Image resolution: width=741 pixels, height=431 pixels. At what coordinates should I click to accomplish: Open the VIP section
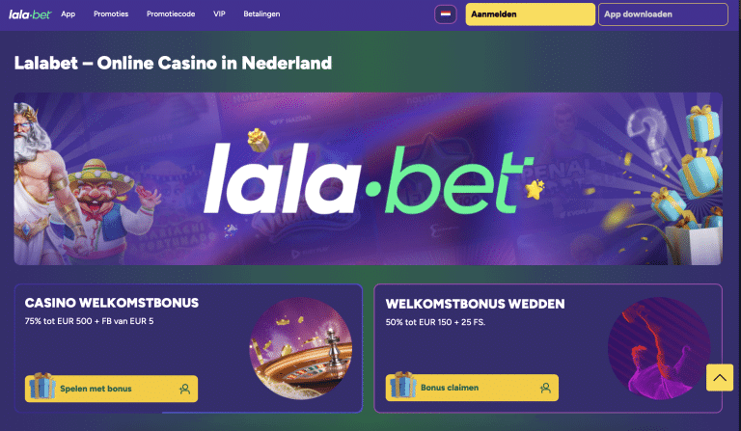(x=219, y=14)
